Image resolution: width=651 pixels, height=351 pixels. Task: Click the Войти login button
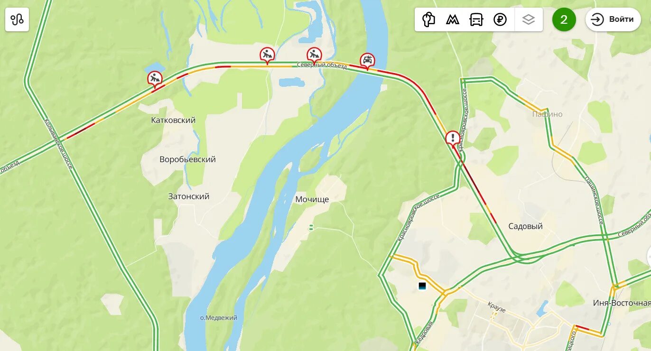tap(613, 19)
